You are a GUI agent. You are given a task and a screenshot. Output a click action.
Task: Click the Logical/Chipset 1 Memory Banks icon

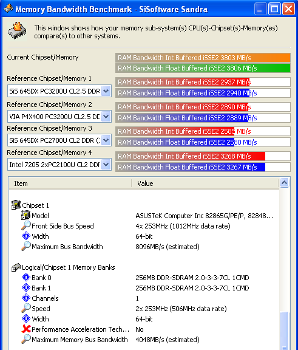(16, 267)
